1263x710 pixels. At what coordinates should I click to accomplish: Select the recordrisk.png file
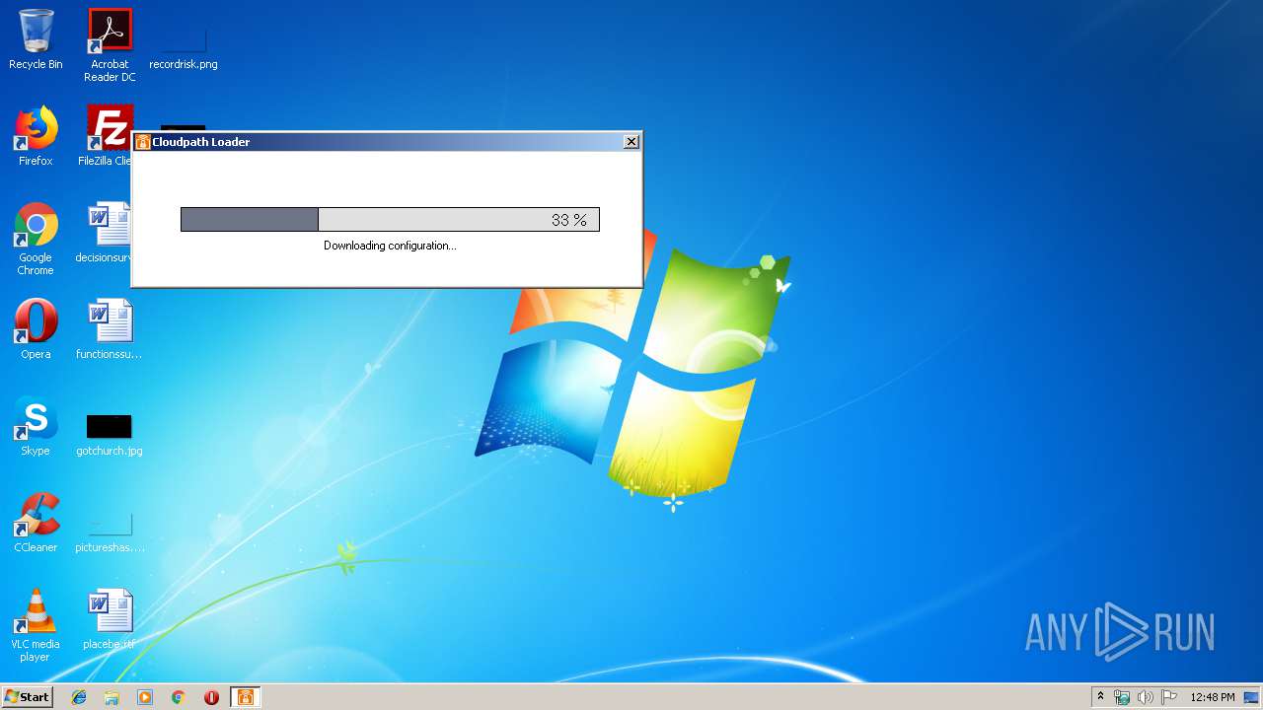pos(184,44)
